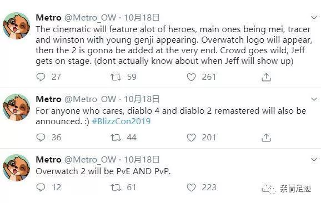Open date 10月18日 on the PvE tweet
Screen dimensions: 321x203
tap(142, 159)
